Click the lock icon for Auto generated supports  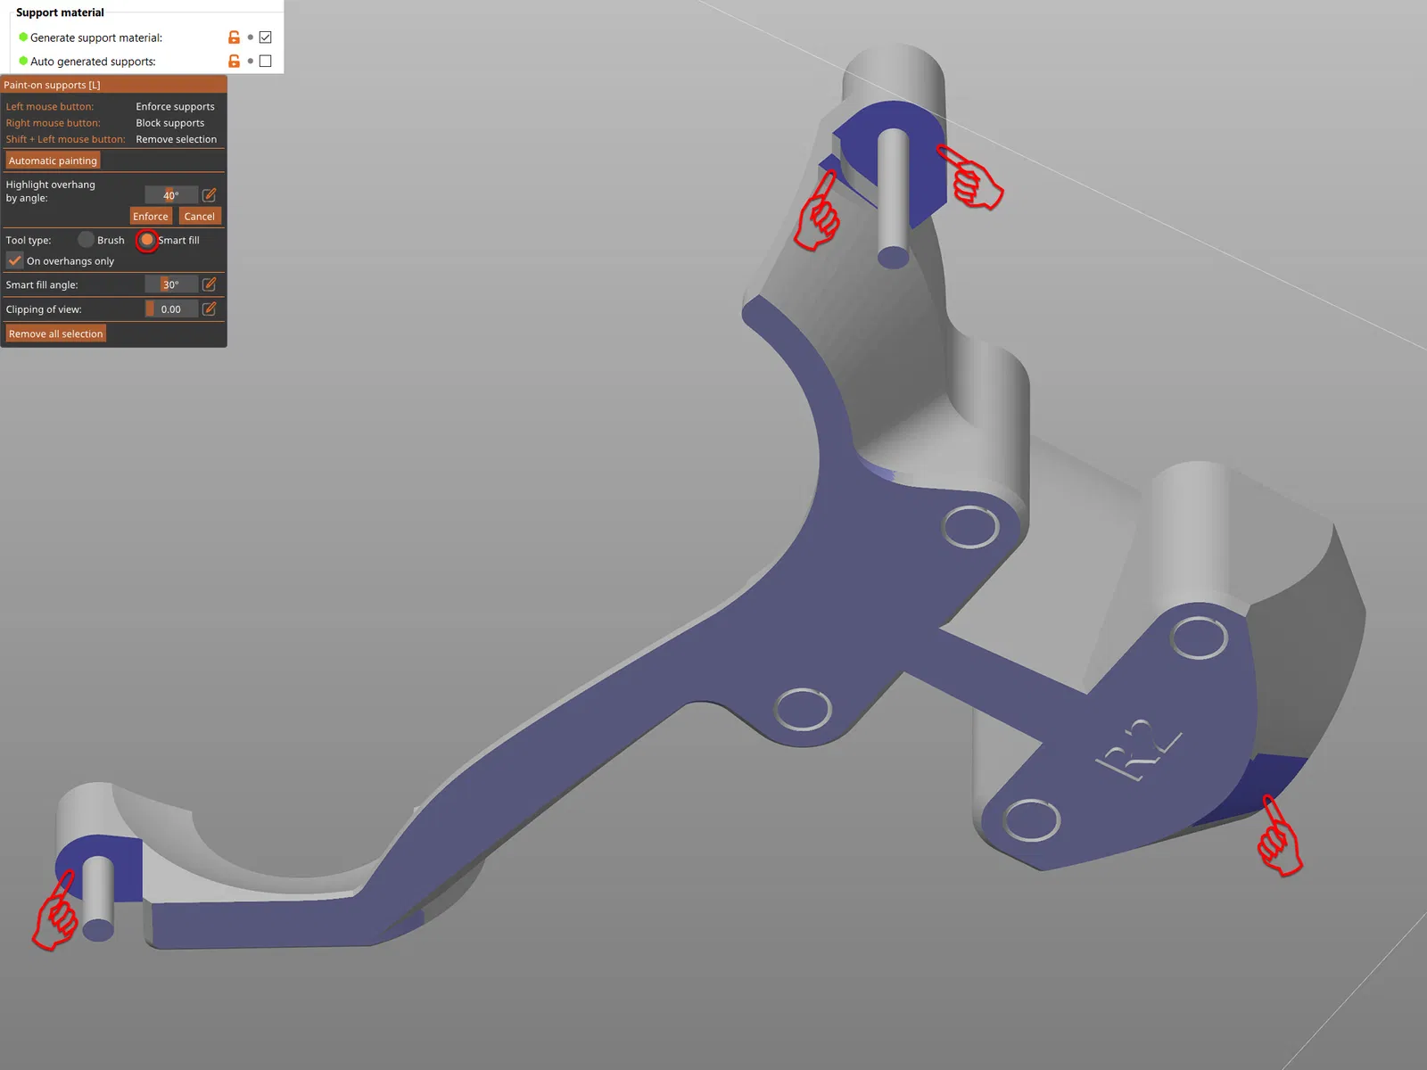(x=234, y=61)
